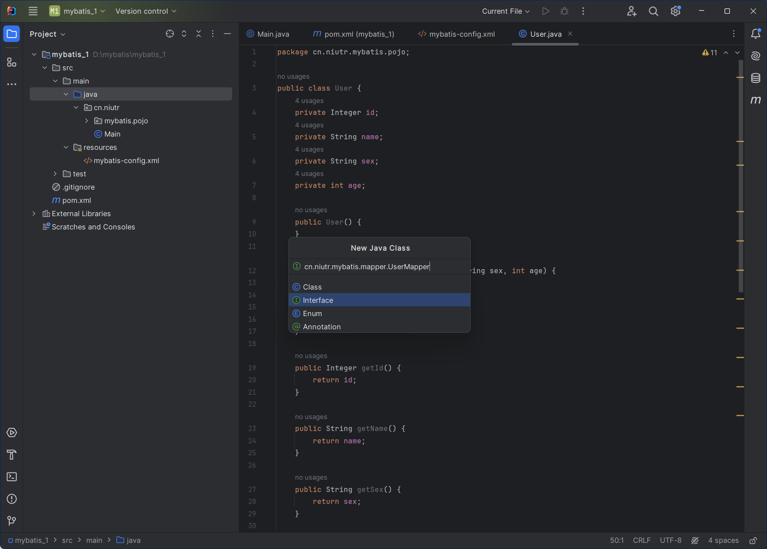767x549 pixels.
Task: Open the Notifications bell
Action: point(755,34)
